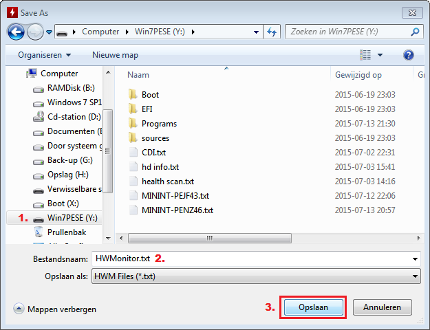This screenshot has height=330, width=430.
Task: Click the search magnifier icon
Action: coord(416,32)
